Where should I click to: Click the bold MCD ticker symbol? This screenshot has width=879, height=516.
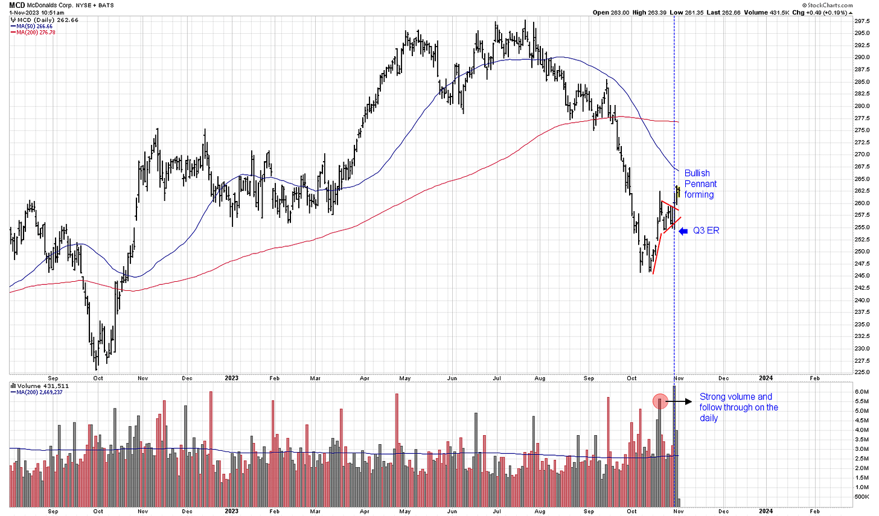[x=17, y=5]
